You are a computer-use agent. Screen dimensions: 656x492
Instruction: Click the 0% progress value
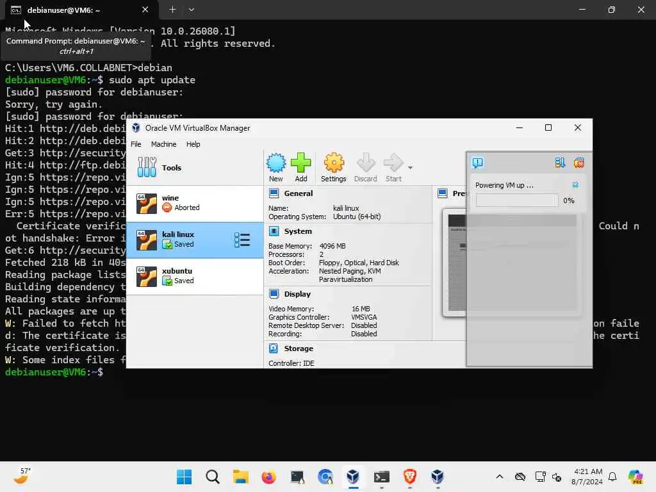point(569,201)
